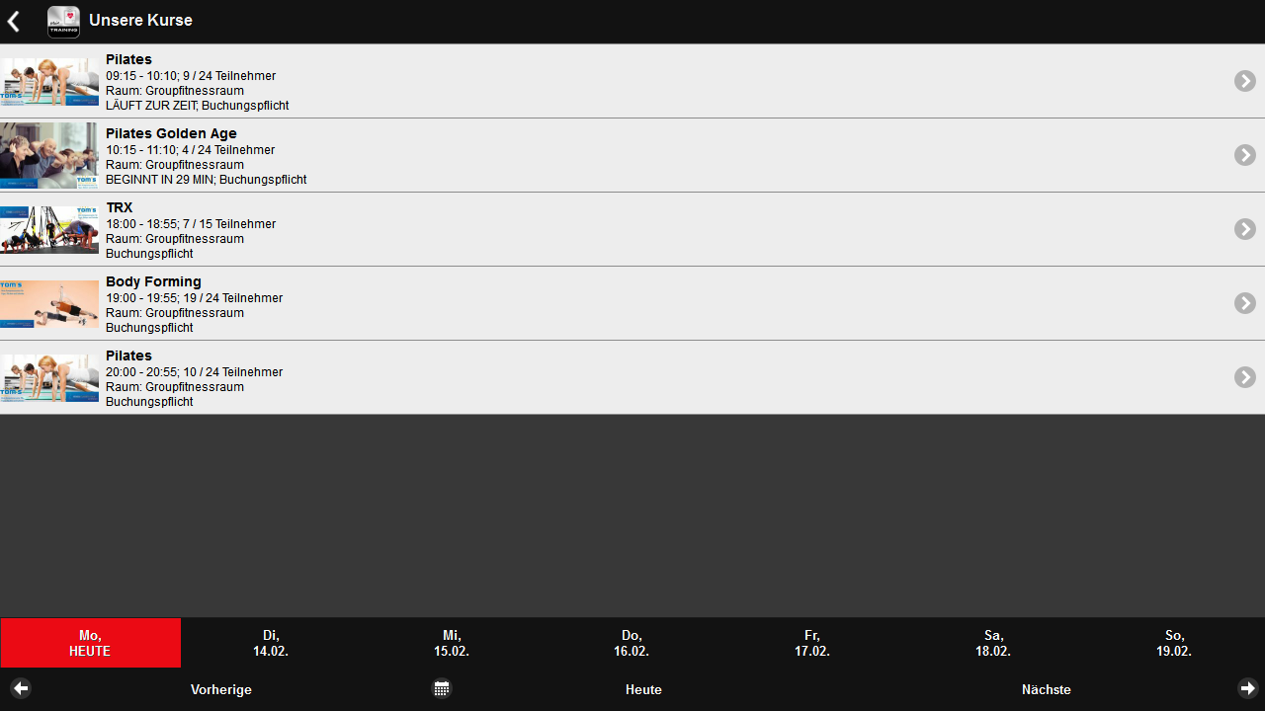Viewport: 1265px width, 711px height.
Task: Open the Pilates Golden Age title
Action: pos(171,133)
